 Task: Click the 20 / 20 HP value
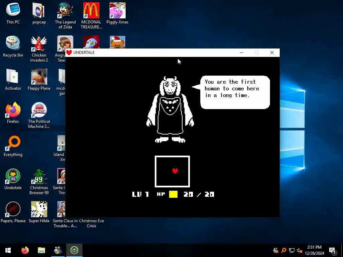[199, 194]
